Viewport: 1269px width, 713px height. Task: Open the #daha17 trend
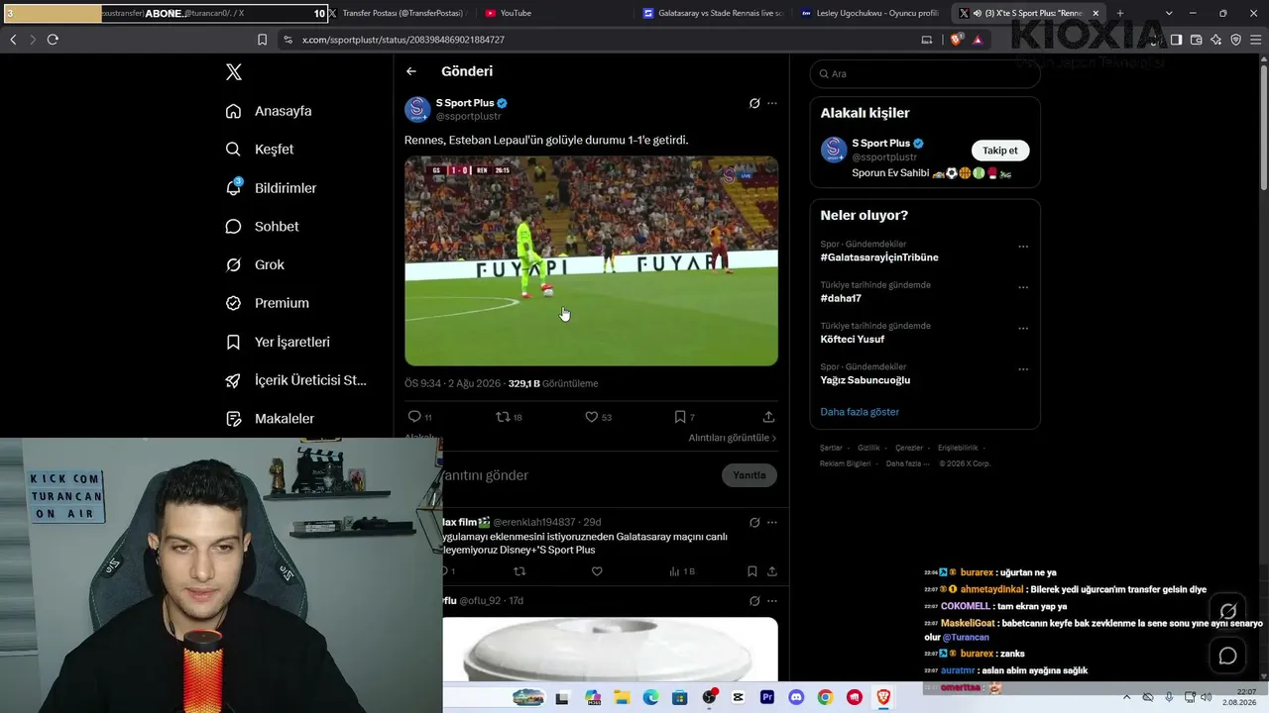pos(841,298)
